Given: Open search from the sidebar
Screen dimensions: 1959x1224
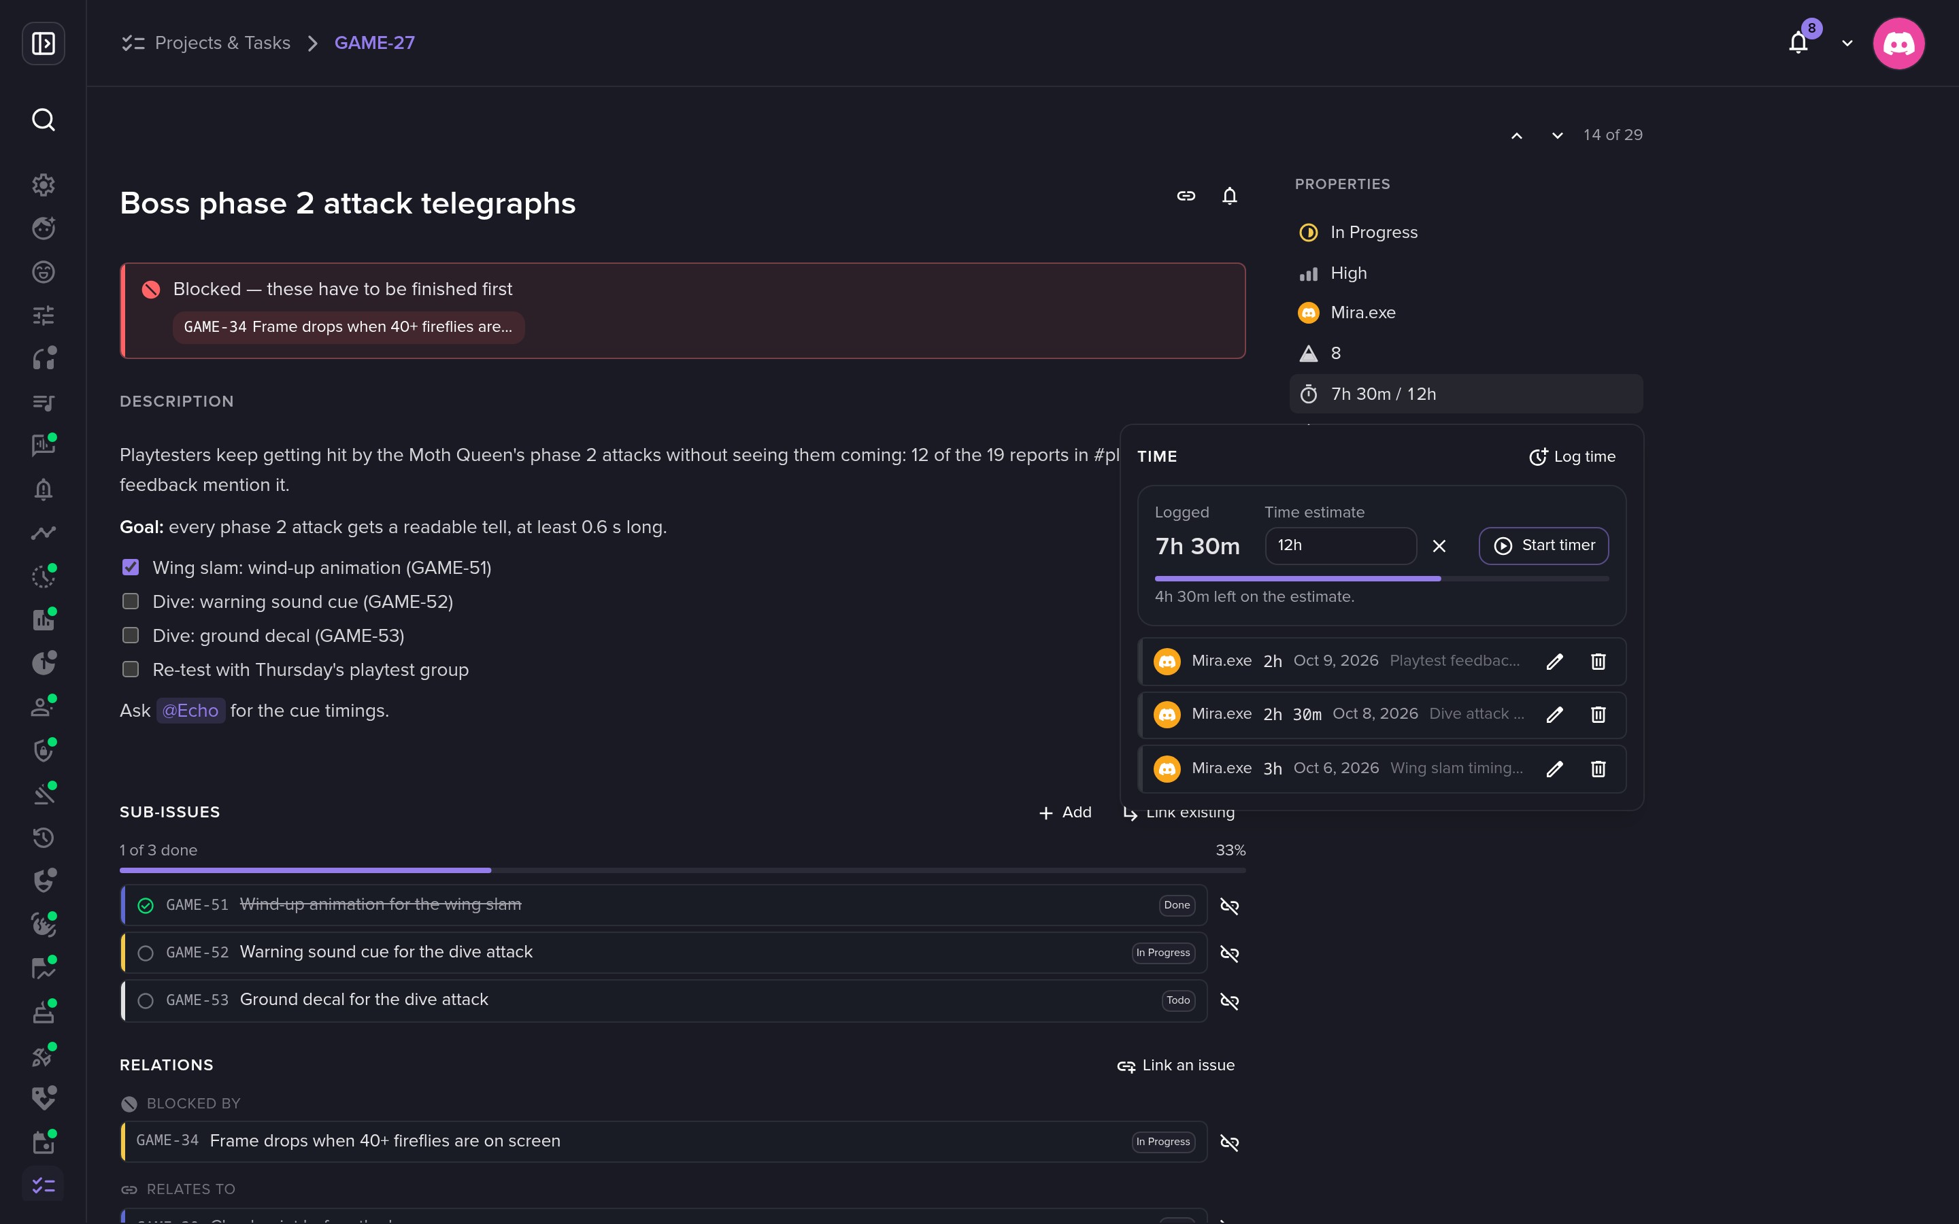Looking at the screenshot, I should pyautogui.click(x=43, y=120).
